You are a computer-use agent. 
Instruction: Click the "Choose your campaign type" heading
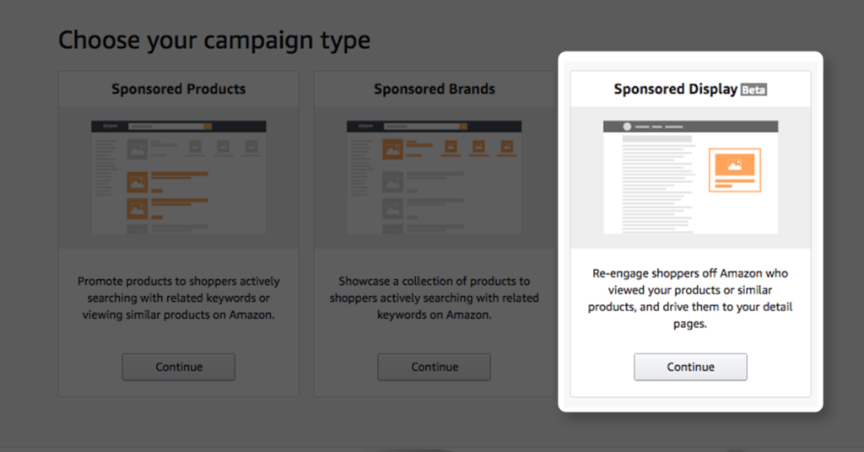point(214,40)
